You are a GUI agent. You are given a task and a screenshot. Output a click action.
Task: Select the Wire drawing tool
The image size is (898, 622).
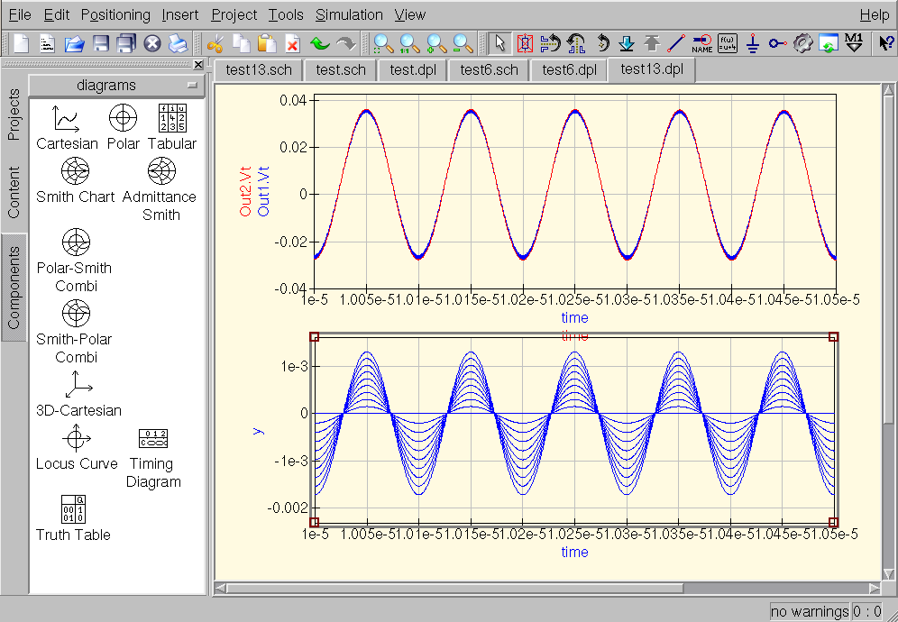click(676, 43)
